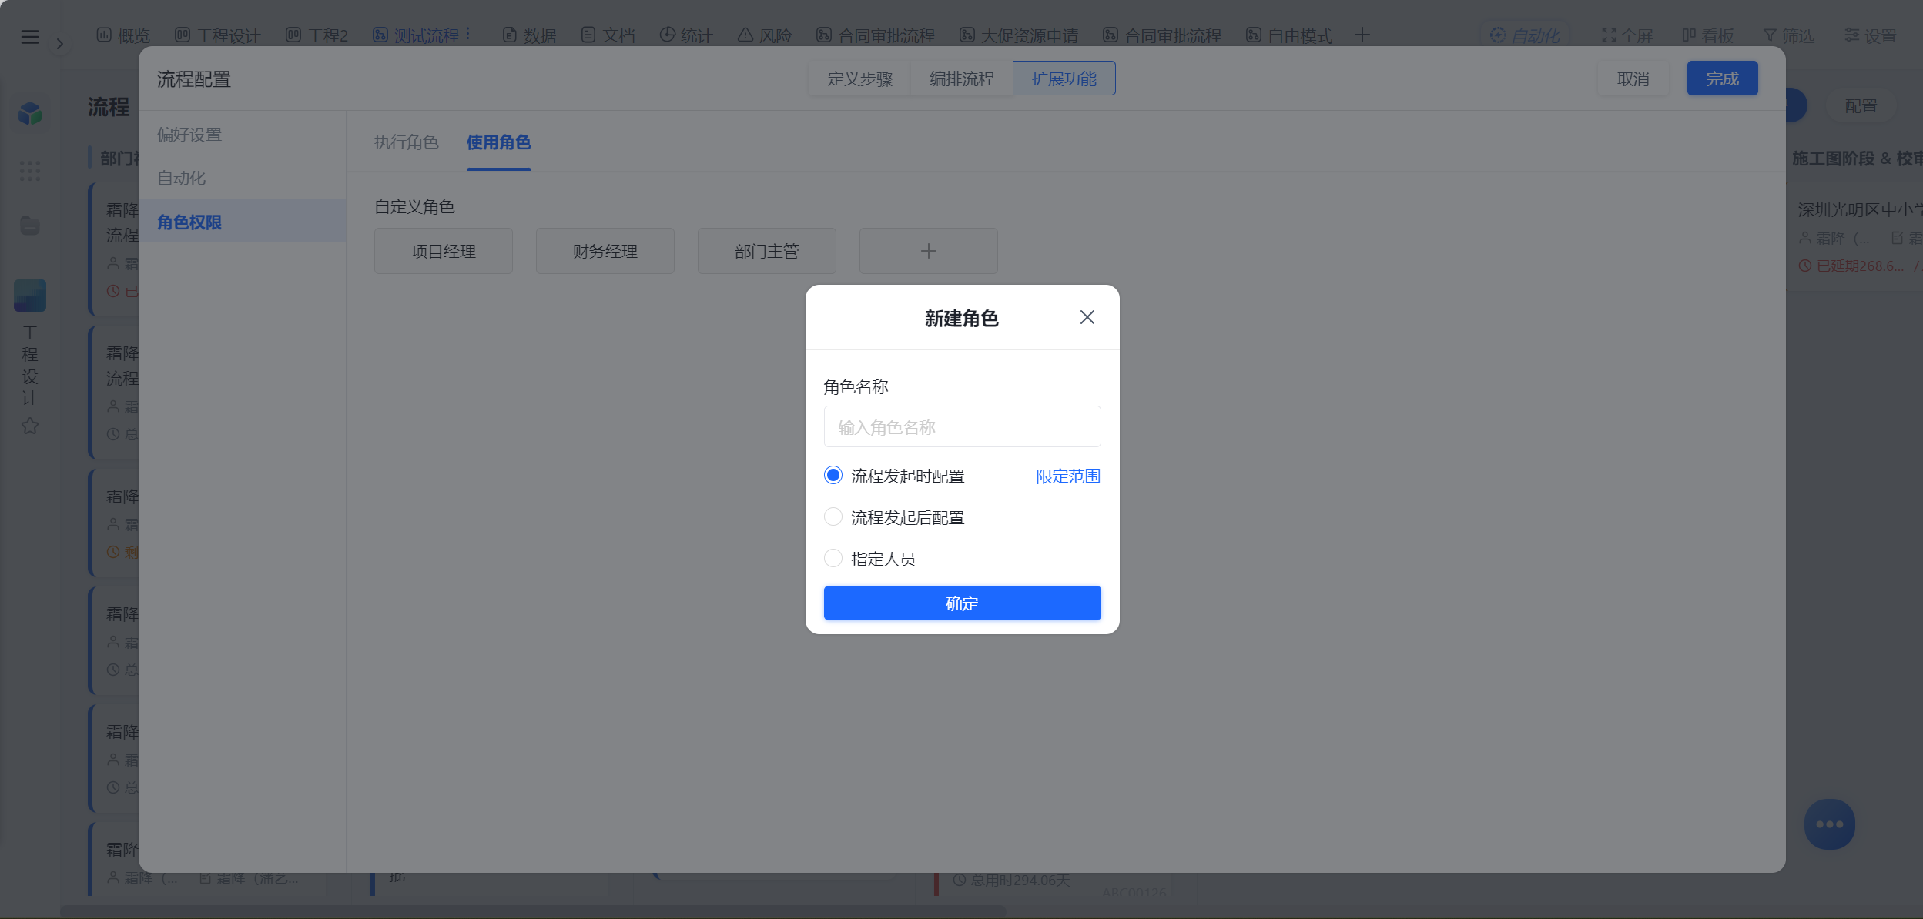Click the 工程设计 project thumbnail
The image size is (1923, 919).
(x=29, y=296)
